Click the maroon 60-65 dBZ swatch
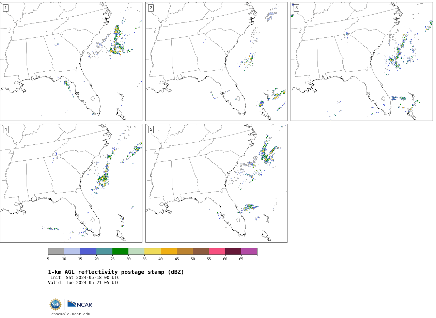This screenshot has width=436, height=318. (233, 251)
